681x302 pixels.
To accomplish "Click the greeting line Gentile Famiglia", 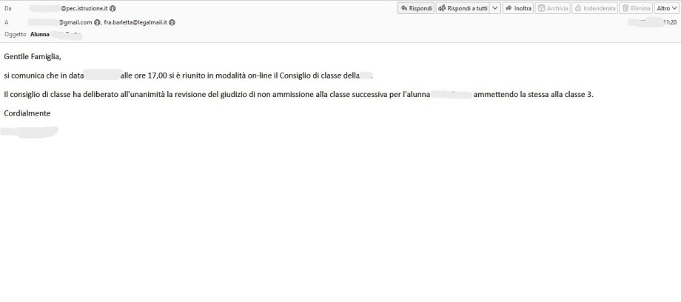I will [33, 56].
